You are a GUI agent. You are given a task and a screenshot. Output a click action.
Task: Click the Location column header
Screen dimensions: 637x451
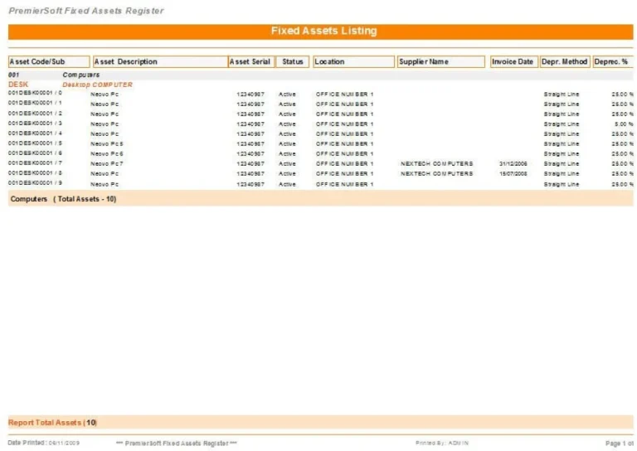[353, 61]
